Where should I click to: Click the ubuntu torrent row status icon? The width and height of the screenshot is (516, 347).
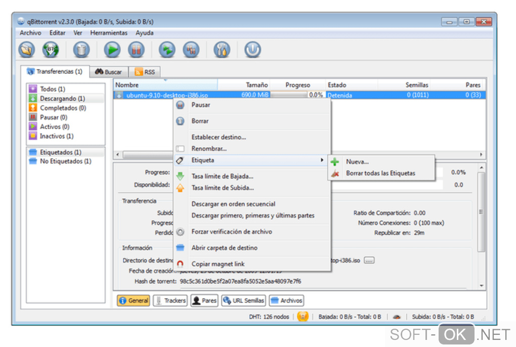click(x=119, y=95)
